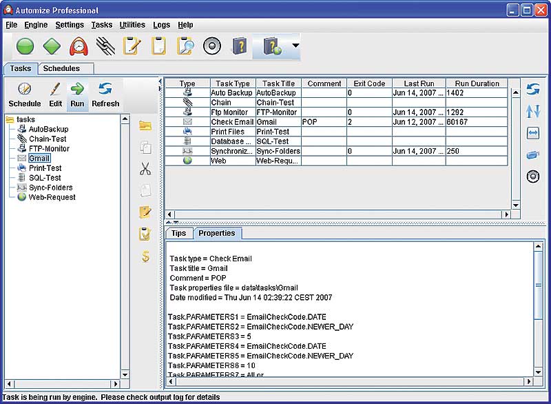The height and width of the screenshot is (404, 551).
Task: Select the Check Email cell in table
Action: click(233, 122)
